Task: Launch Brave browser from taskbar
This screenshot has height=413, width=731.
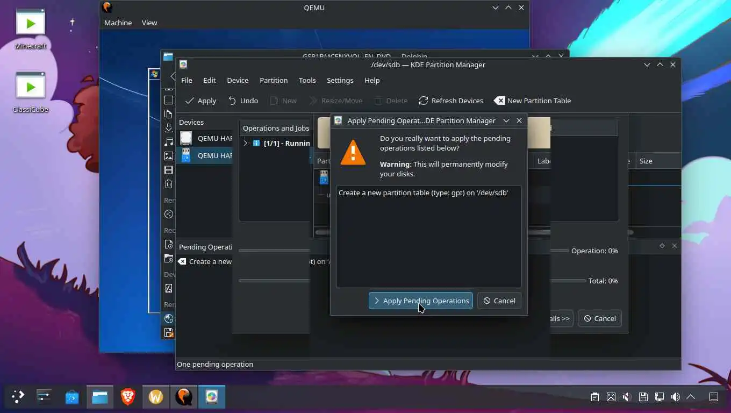Action: [x=128, y=397]
